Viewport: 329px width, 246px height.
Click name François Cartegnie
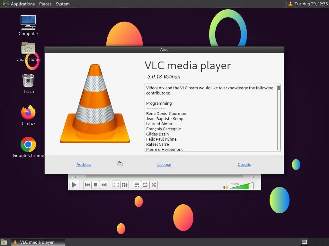[x=163, y=129]
